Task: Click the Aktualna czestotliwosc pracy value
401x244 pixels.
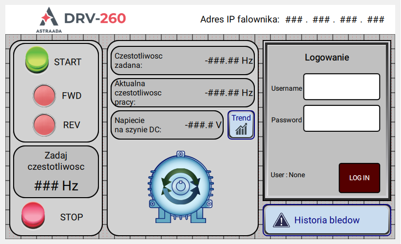Action: [229, 93]
